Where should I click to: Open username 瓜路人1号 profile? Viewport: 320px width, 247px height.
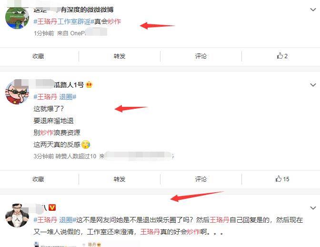(x=69, y=84)
